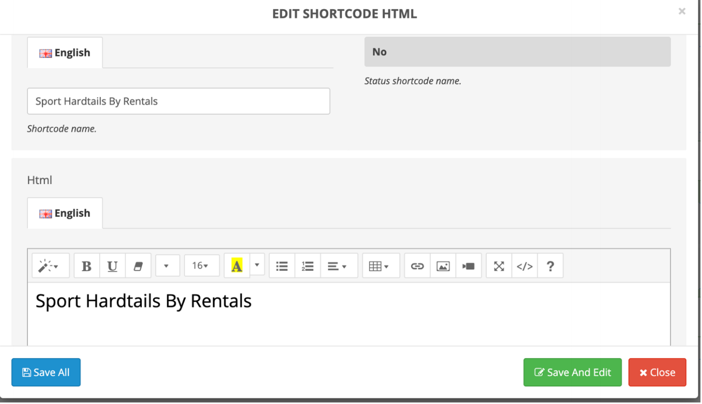702x404 pixels.
Task: Switch to code view in editor
Action: point(524,266)
